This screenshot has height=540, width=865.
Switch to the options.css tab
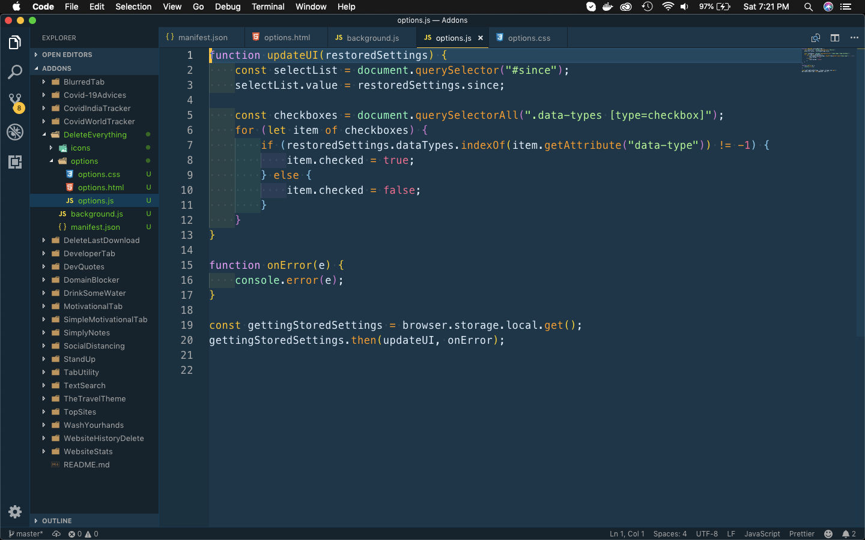tap(529, 38)
